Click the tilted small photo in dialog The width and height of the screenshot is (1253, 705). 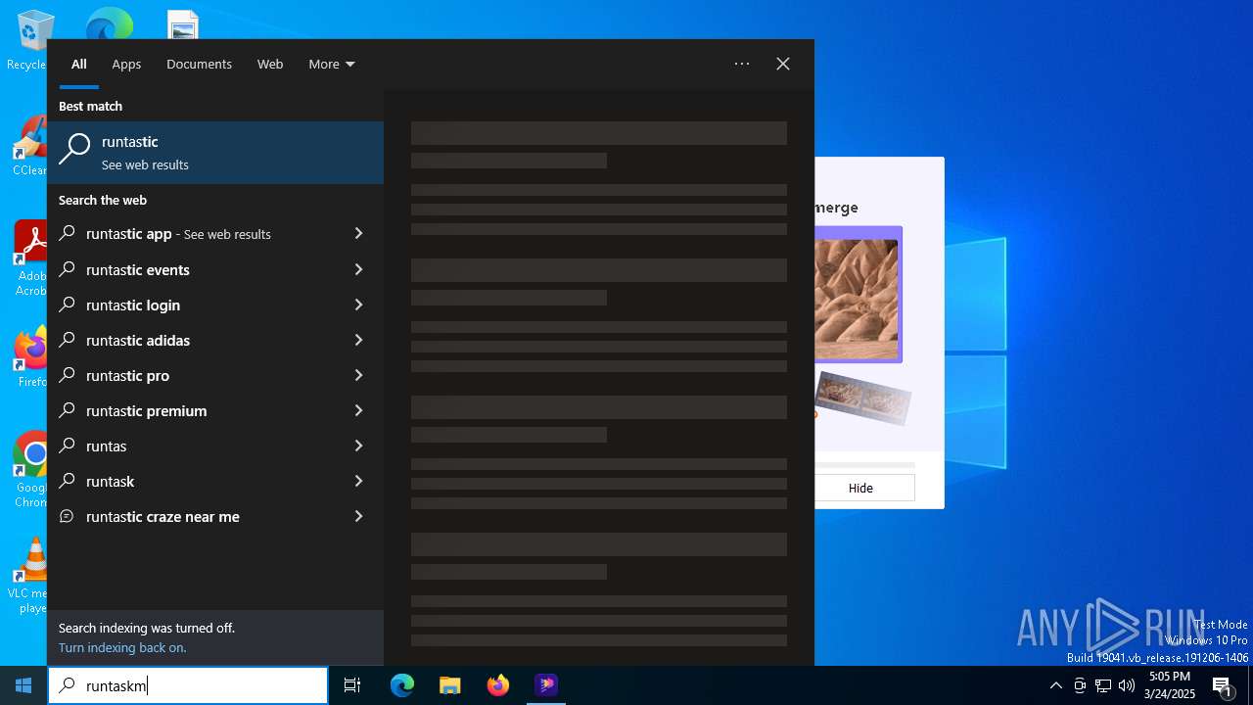click(x=862, y=399)
